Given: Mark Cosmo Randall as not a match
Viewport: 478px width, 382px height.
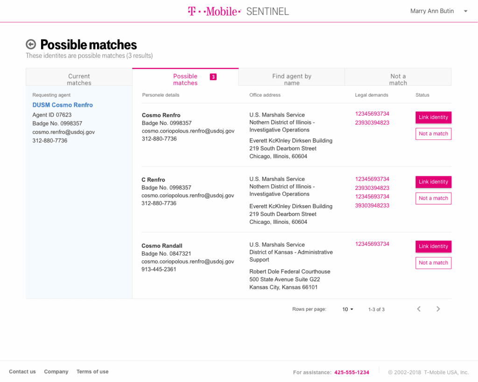Looking at the screenshot, I should click(x=433, y=263).
